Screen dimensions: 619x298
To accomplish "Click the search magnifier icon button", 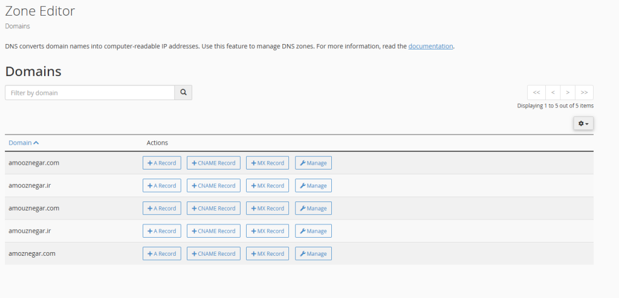I will (x=183, y=93).
